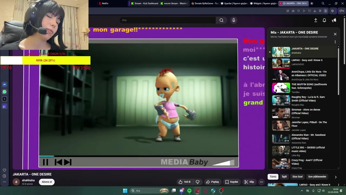The image size is (346, 195).
Task: Open the browser extensions cube icon
Action: (x=332, y=11)
